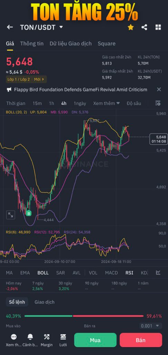168x355 pixels.
Task: Open the Margin trading icon
Action: pos(47,340)
